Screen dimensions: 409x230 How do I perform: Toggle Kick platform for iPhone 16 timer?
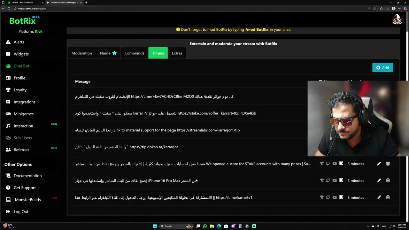341,180
